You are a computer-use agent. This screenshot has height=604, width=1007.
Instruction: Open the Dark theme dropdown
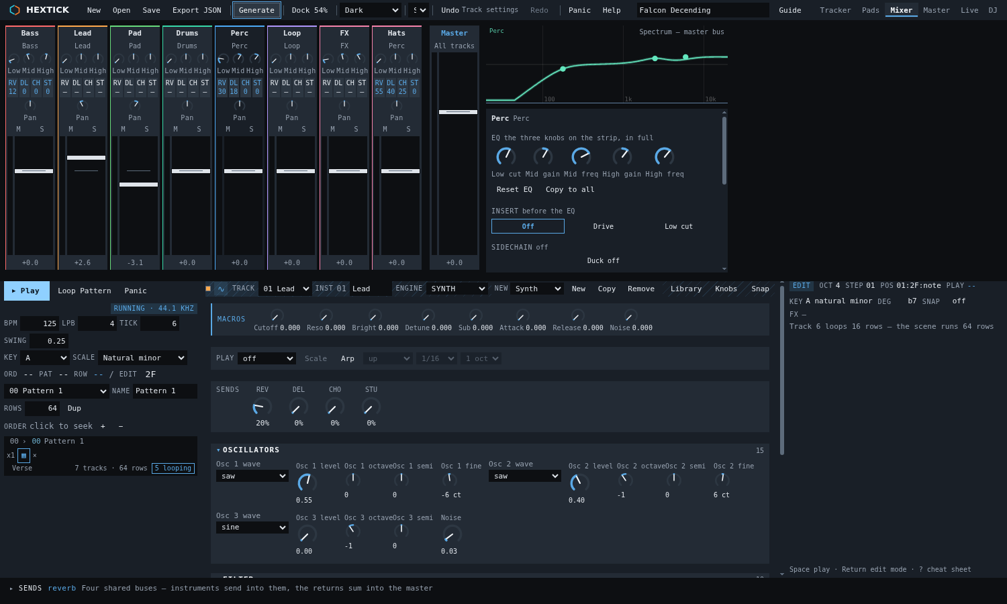pos(371,10)
